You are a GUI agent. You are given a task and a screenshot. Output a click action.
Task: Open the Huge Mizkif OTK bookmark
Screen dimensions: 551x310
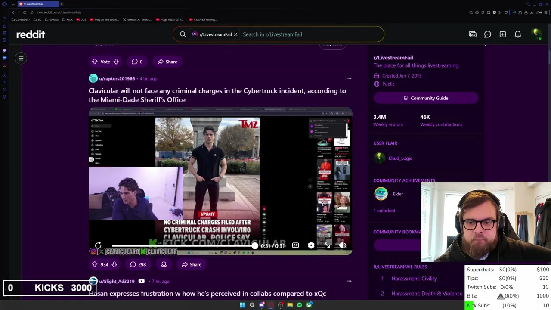click(x=170, y=19)
